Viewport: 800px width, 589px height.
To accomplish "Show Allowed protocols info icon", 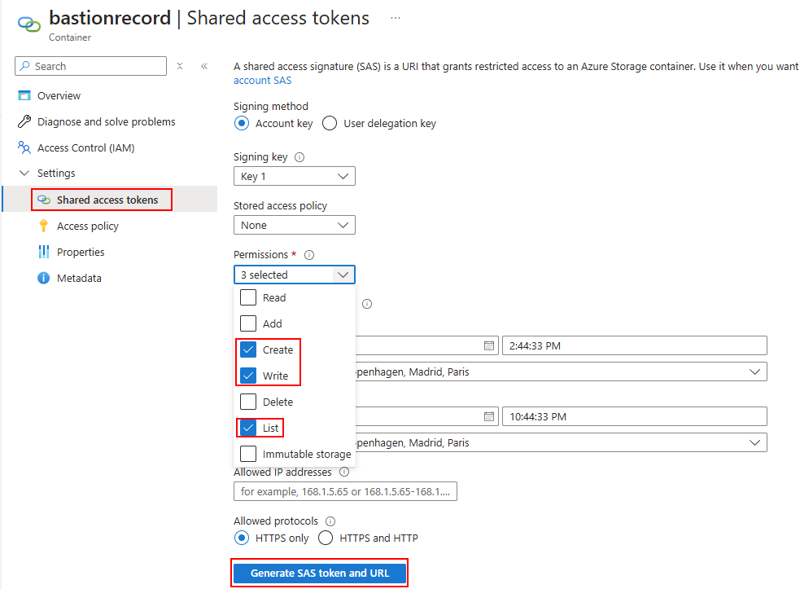I will point(330,521).
